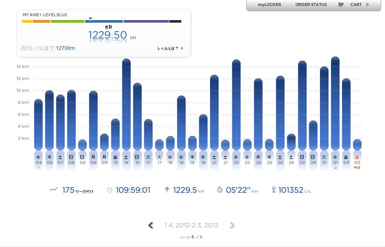
Task: Click the 次のレベルまで 1270km text
Action: pos(47,48)
